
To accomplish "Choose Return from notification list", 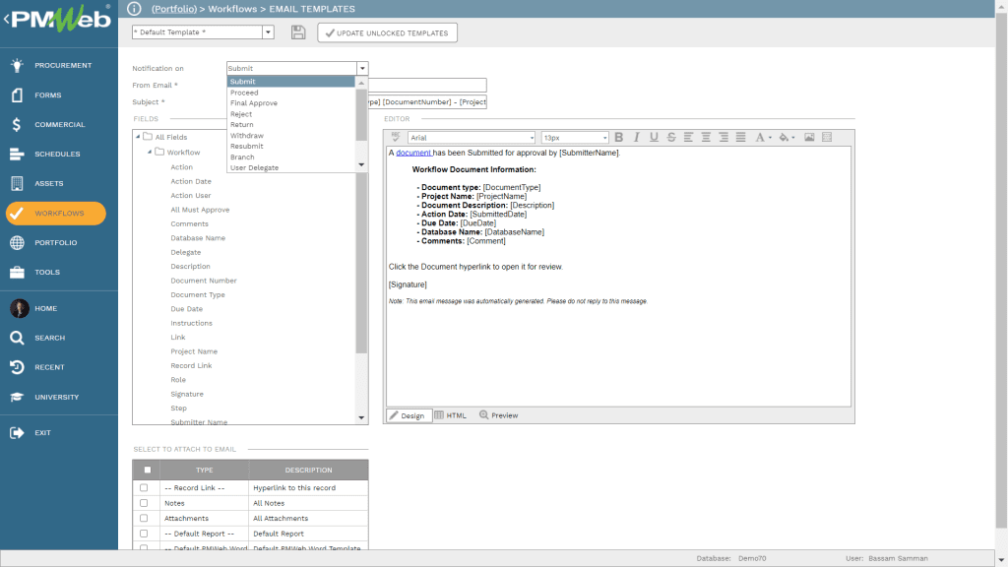I will pyautogui.click(x=242, y=125).
